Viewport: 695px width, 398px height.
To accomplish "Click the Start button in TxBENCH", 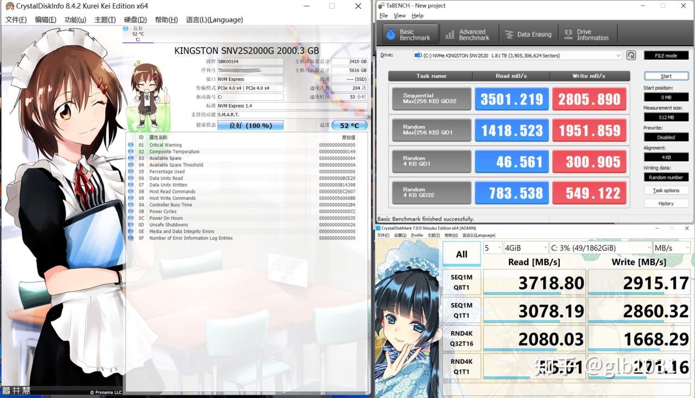I will 666,75.
